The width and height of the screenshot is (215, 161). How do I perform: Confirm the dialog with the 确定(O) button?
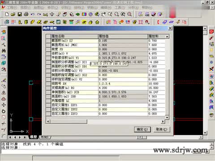pos(142,129)
